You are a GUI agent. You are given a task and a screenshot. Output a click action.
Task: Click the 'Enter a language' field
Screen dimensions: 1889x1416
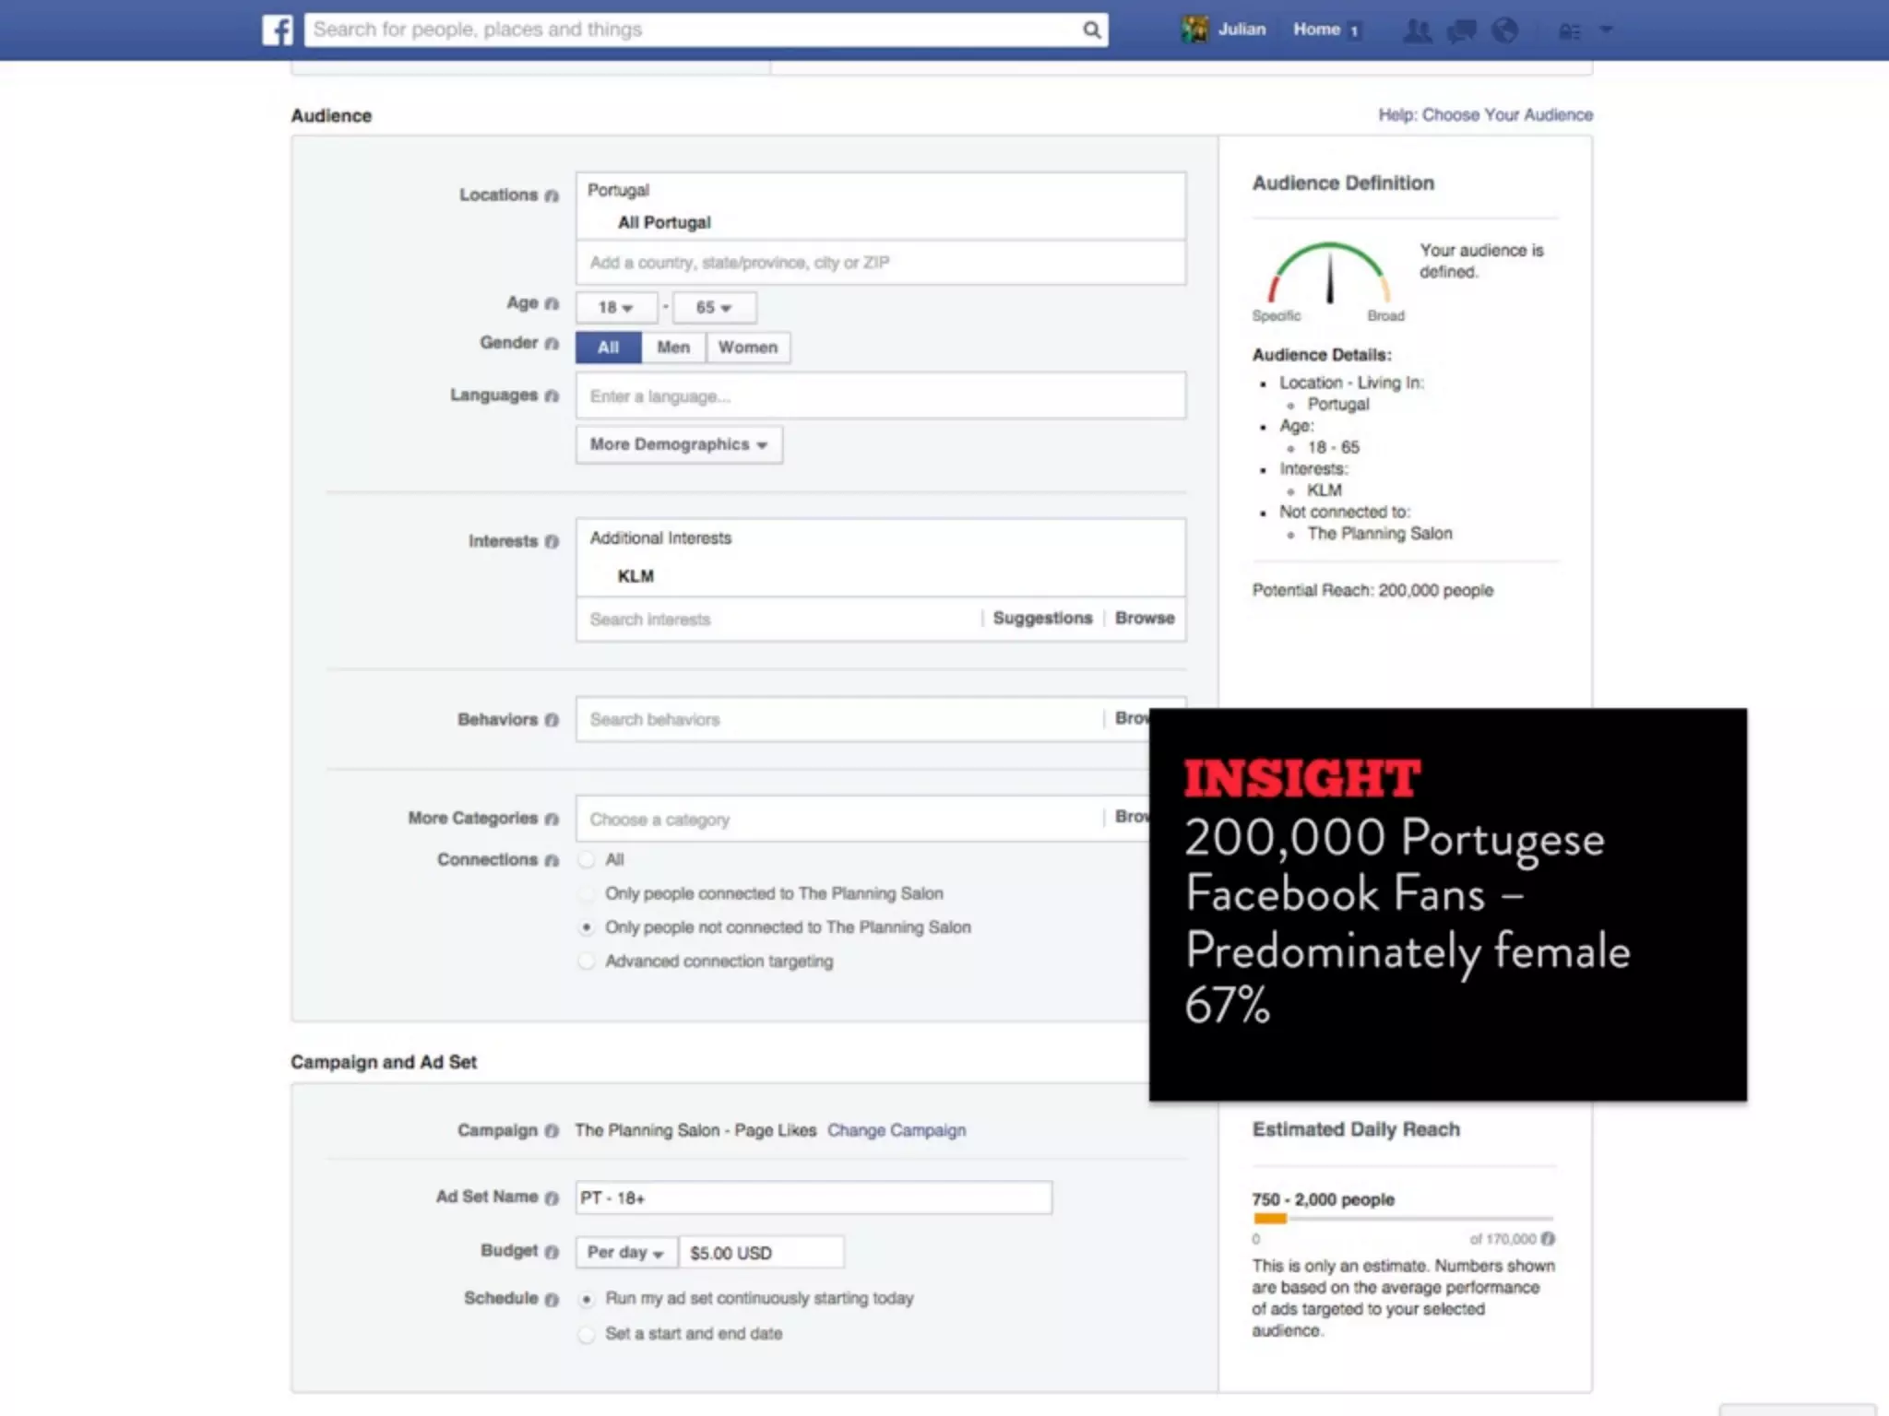coord(881,396)
